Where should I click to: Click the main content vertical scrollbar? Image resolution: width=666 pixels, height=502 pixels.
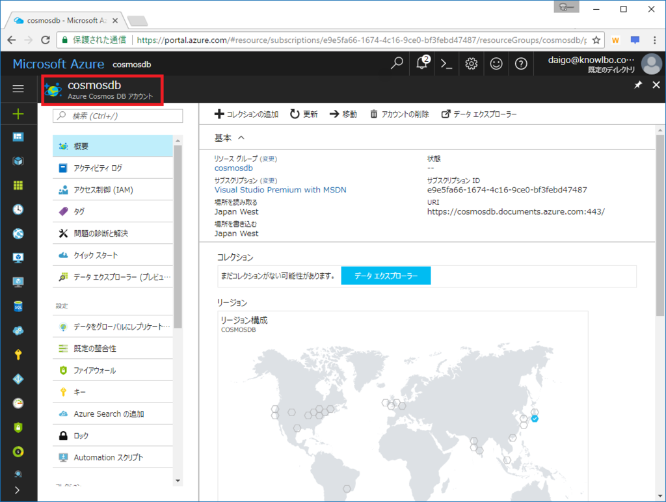click(x=659, y=225)
